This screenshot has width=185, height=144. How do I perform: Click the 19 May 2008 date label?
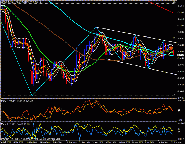(x=124, y=142)
